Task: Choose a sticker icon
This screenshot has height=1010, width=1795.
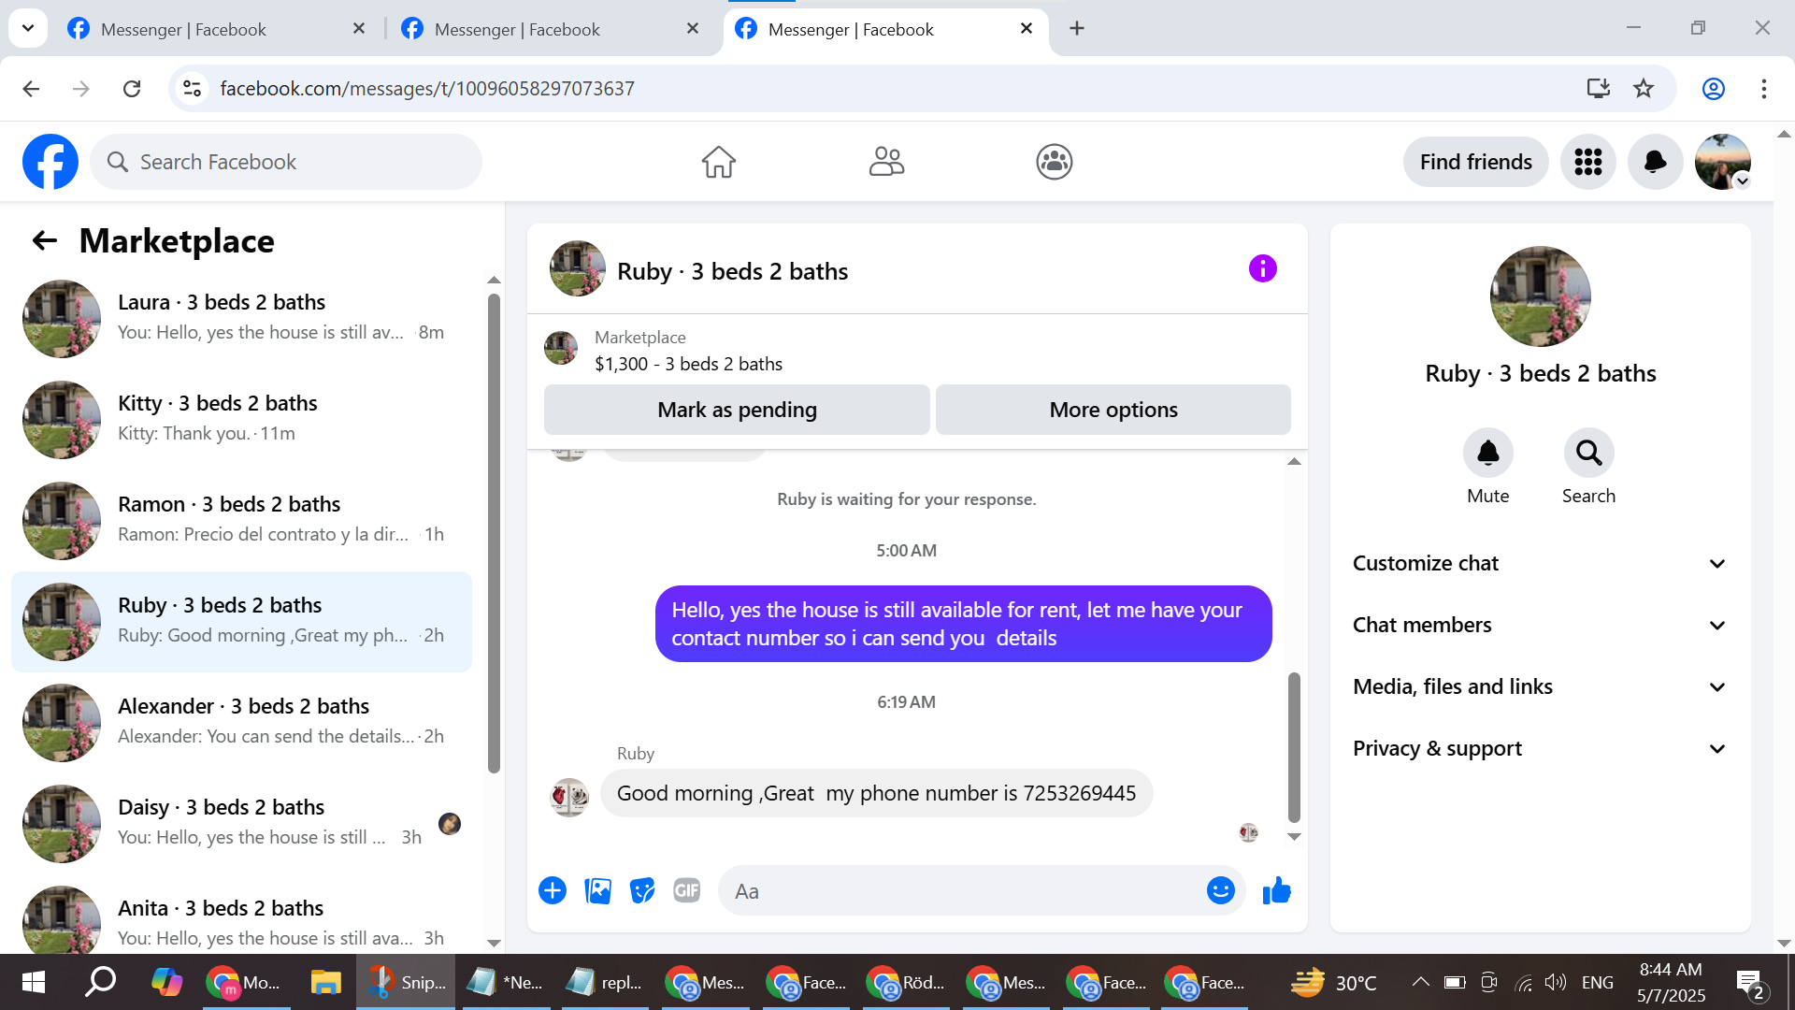Action: [x=642, y=891]
